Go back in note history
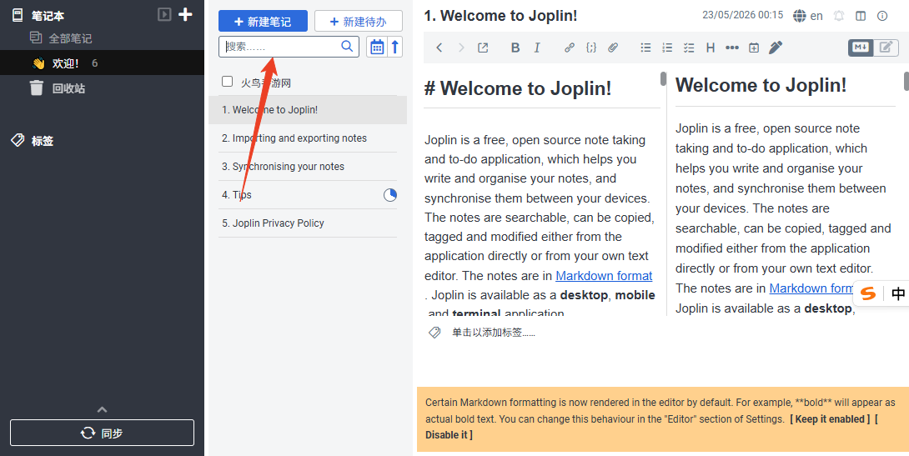This screenshot has width=909, height=456. tap(439, 48)
